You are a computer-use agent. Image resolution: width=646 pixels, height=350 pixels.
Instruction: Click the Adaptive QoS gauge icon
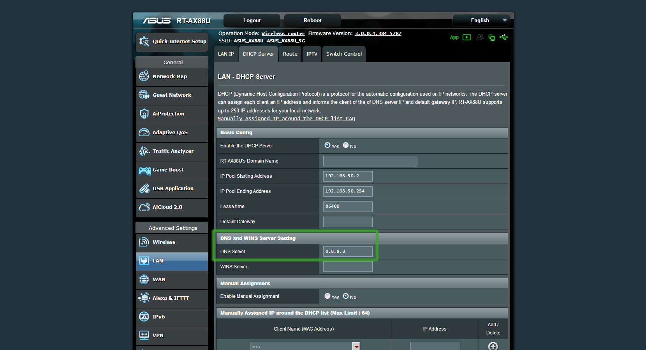click(144, 132)
